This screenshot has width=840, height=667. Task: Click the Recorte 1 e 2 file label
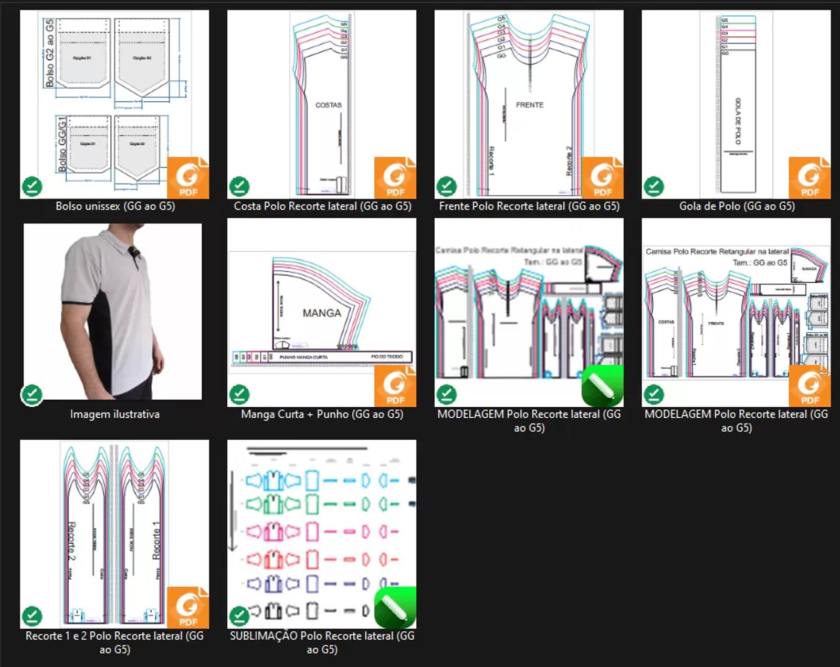coord(114,642)
